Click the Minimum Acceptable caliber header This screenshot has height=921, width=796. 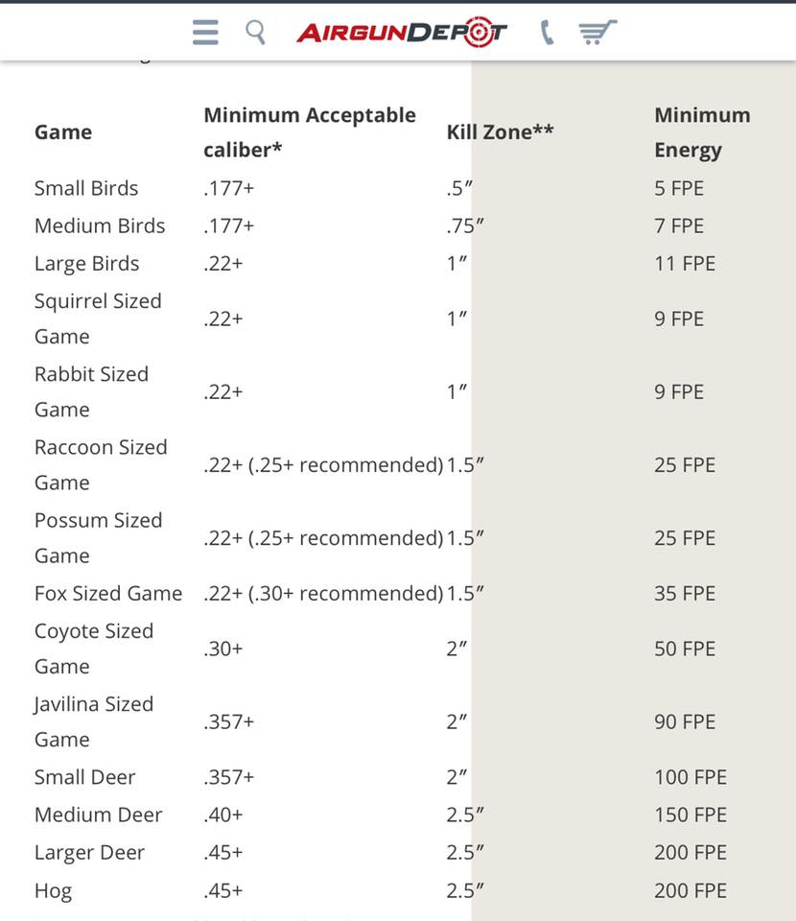tap(310, 132)
